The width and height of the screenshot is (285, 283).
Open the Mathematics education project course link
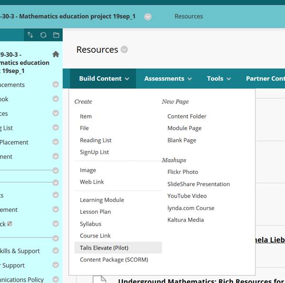pos(68,16)
